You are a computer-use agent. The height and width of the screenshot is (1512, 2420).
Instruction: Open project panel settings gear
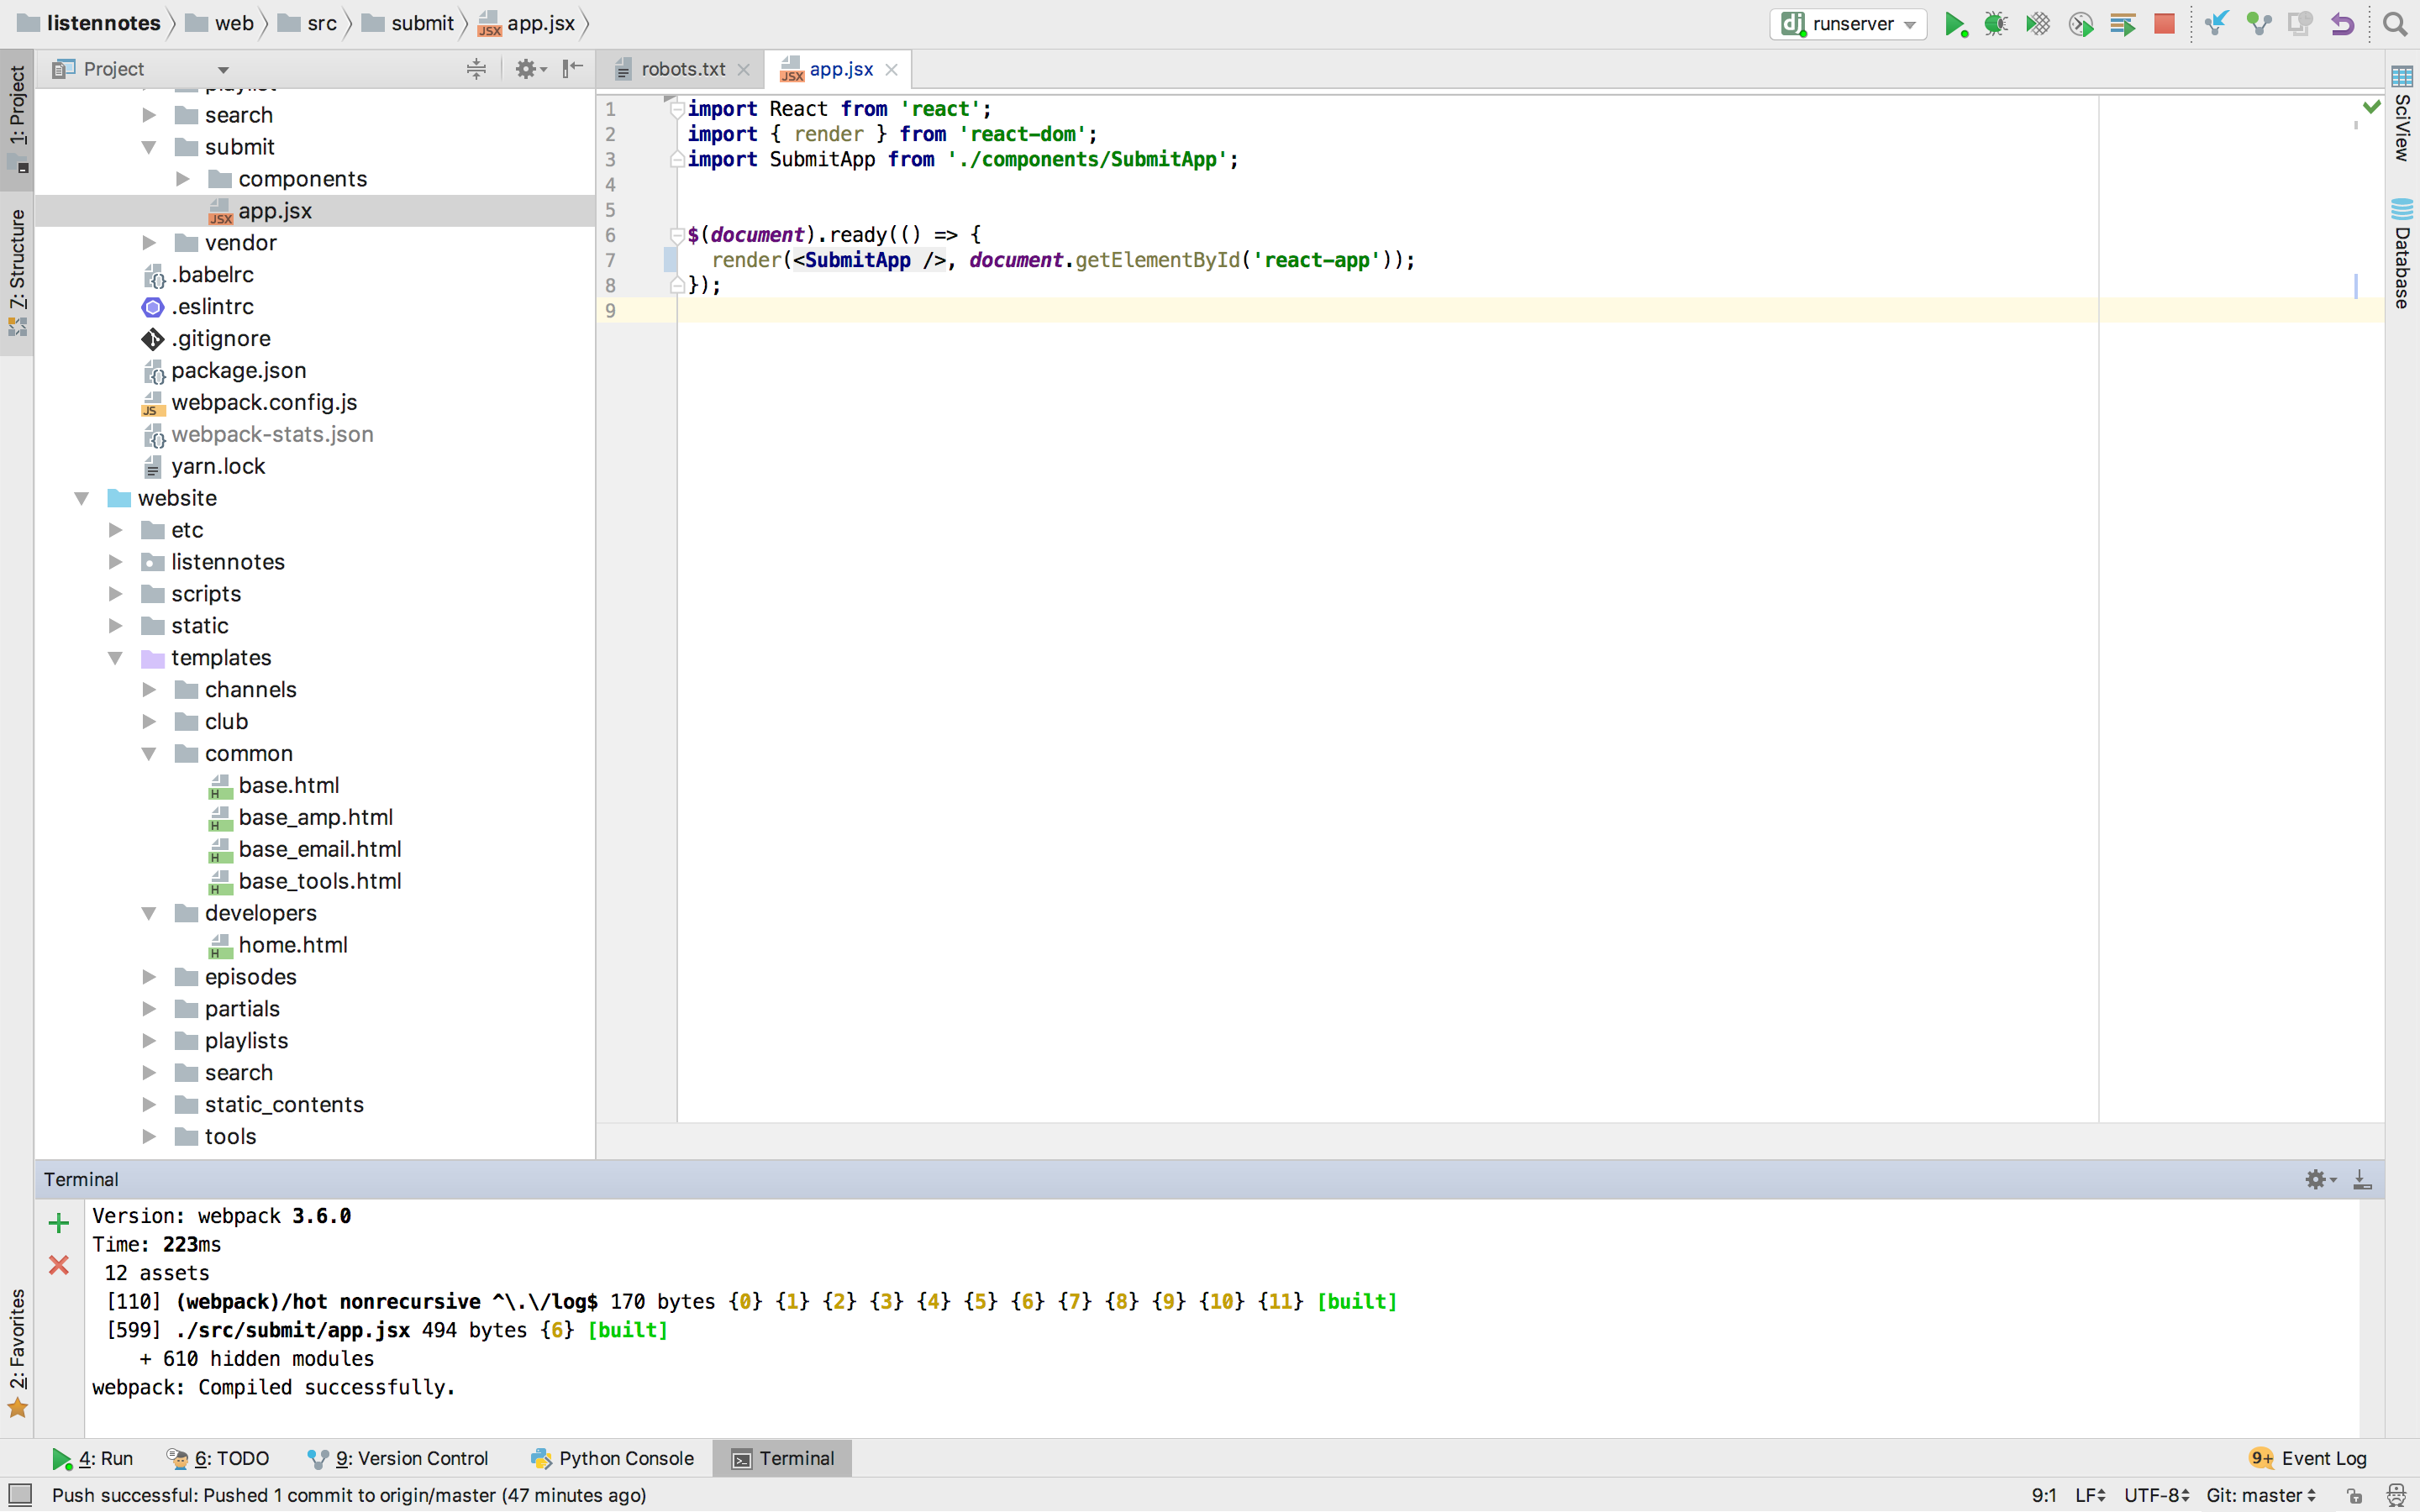pyautogui.click(x=527, y=69)
